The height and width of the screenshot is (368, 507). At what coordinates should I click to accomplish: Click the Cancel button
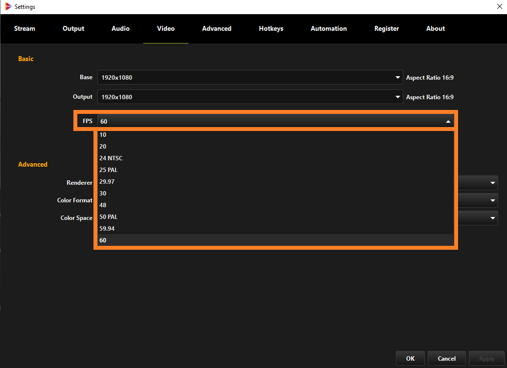tap(446, 359)
